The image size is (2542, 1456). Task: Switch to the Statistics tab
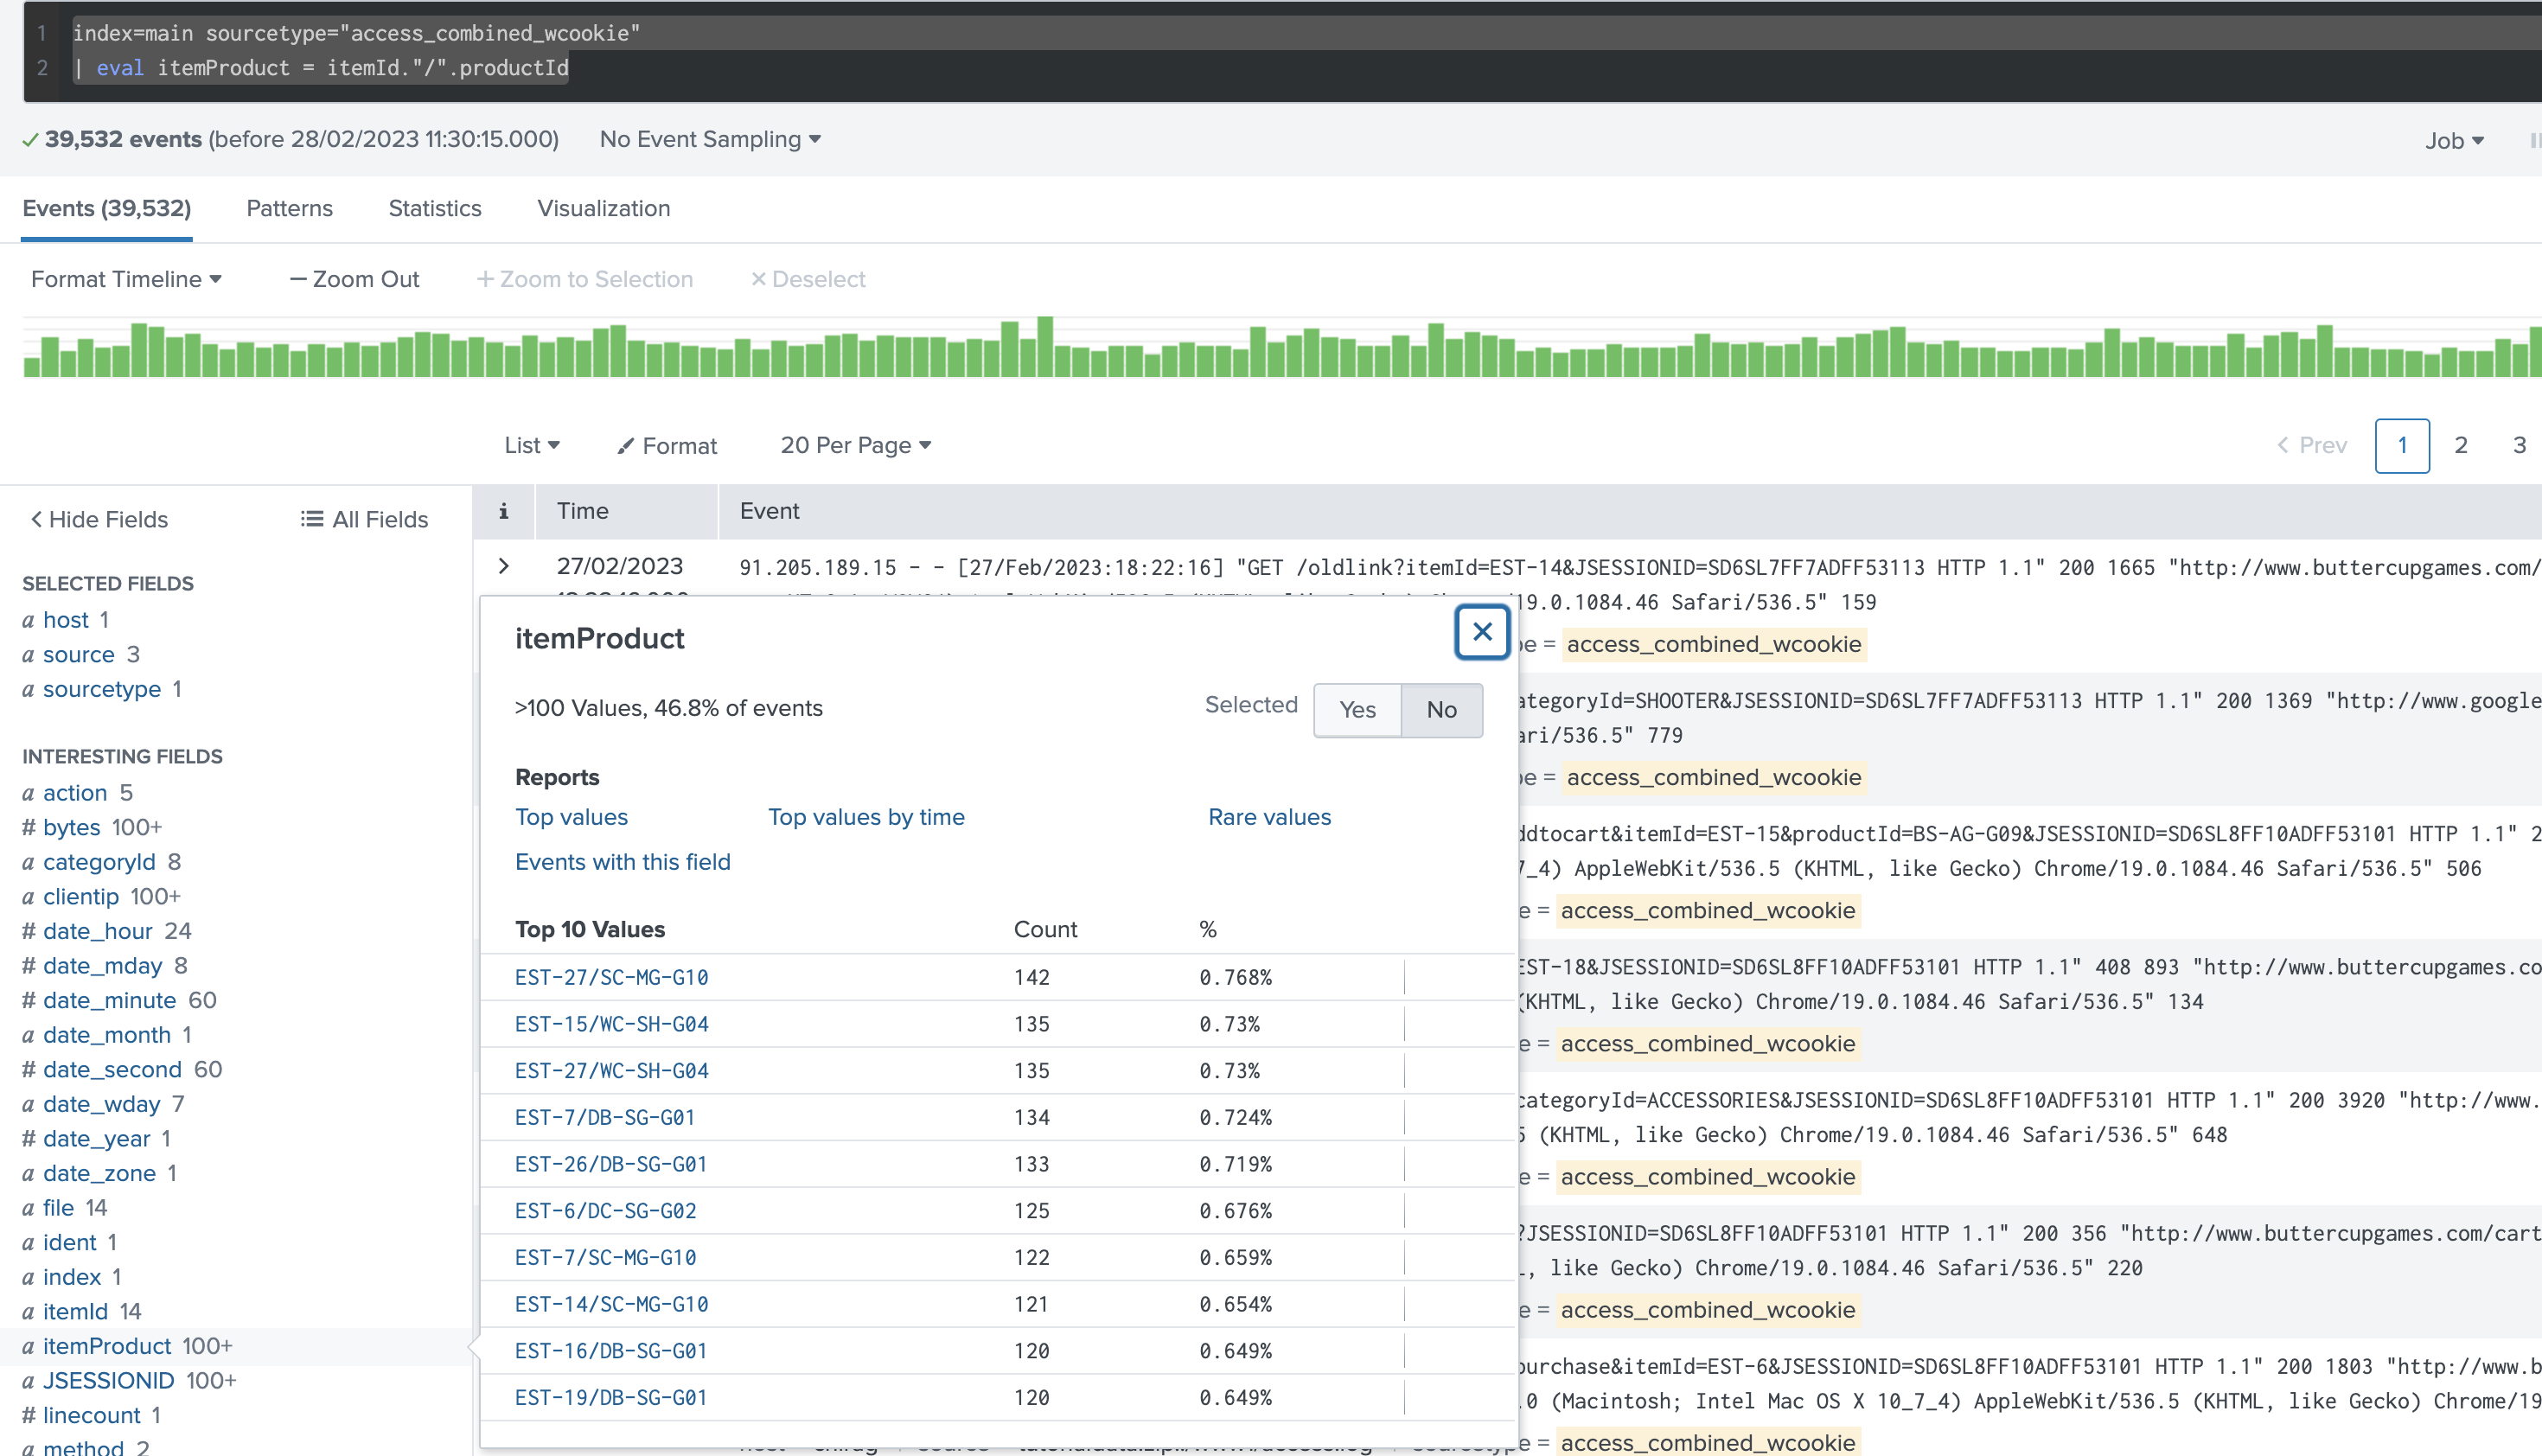[435, 208]
